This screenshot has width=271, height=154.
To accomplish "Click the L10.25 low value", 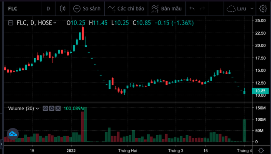I will click(x=120, y=23).
